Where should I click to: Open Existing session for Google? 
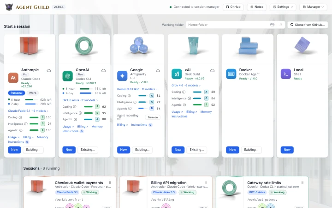[x=142, y=150]
